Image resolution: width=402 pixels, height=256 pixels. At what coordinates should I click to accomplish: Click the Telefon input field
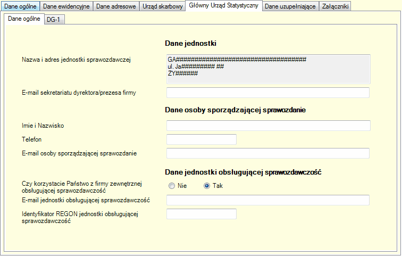[x=202, y=139]
